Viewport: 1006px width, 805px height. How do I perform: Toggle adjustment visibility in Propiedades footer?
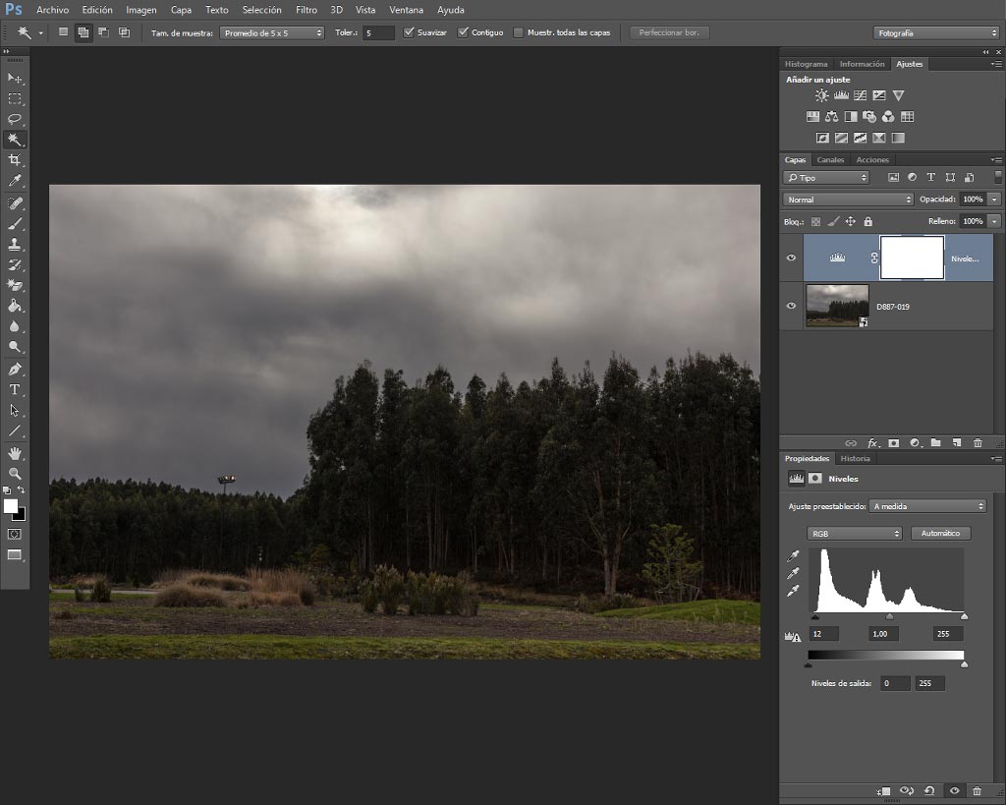pyautogui.click(x=955, y=791)
